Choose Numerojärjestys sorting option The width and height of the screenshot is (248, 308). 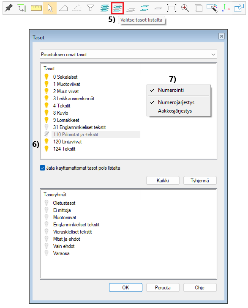coord(176,102)
